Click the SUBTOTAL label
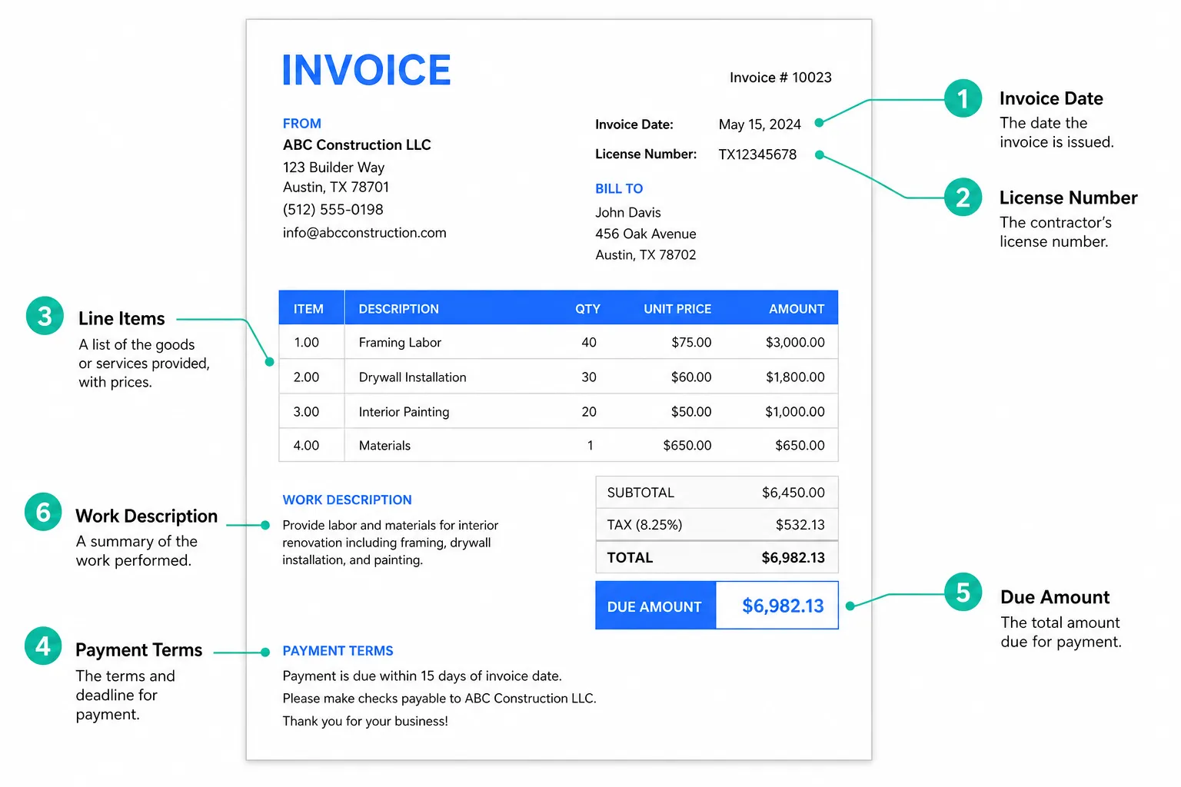This screenshot has width=1181, height=787. 640,493
